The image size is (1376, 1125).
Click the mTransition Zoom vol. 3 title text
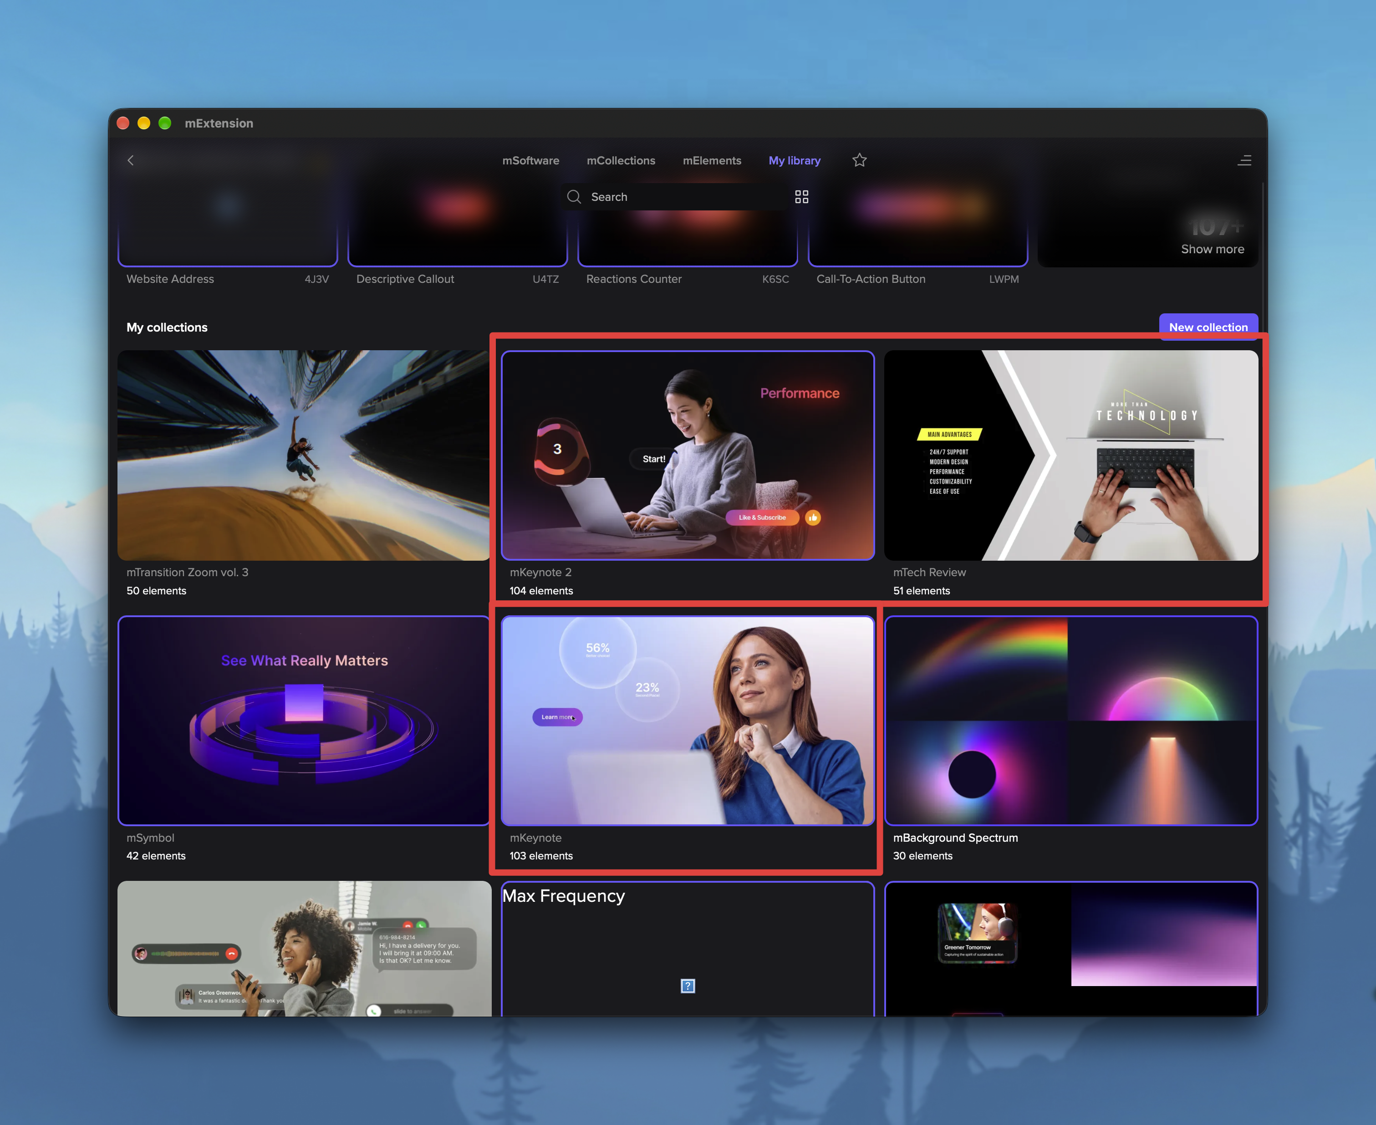pos(187,572)
